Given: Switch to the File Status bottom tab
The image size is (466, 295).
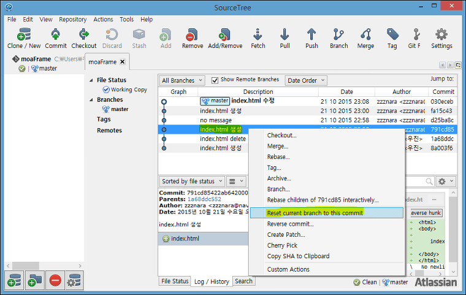Looking at the screenshot, I should (175, 281).
